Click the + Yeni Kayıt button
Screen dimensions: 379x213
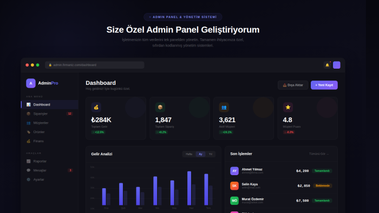pos(324,85)
